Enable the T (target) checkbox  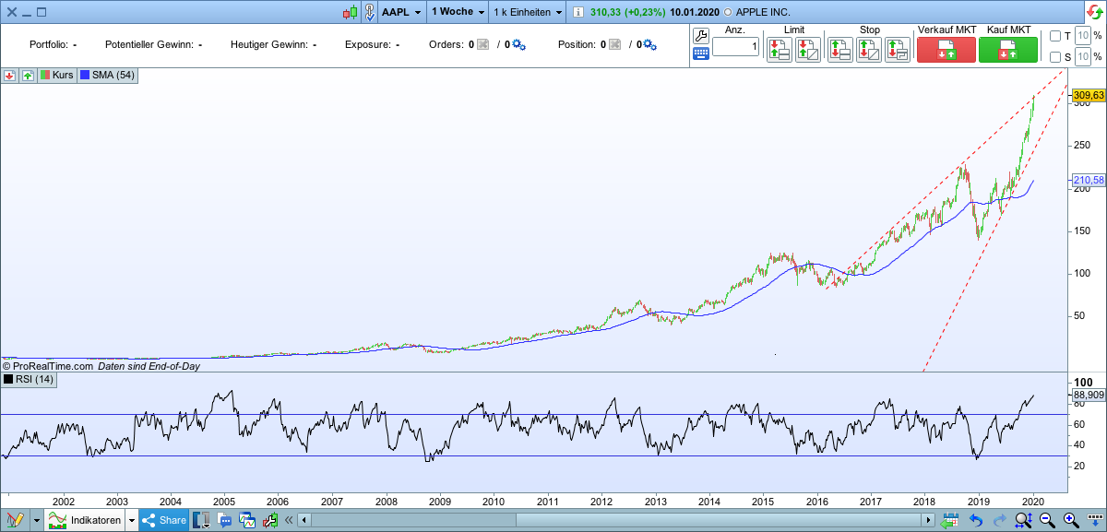click(1055, 36)
